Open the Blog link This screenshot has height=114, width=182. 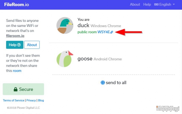41,101
